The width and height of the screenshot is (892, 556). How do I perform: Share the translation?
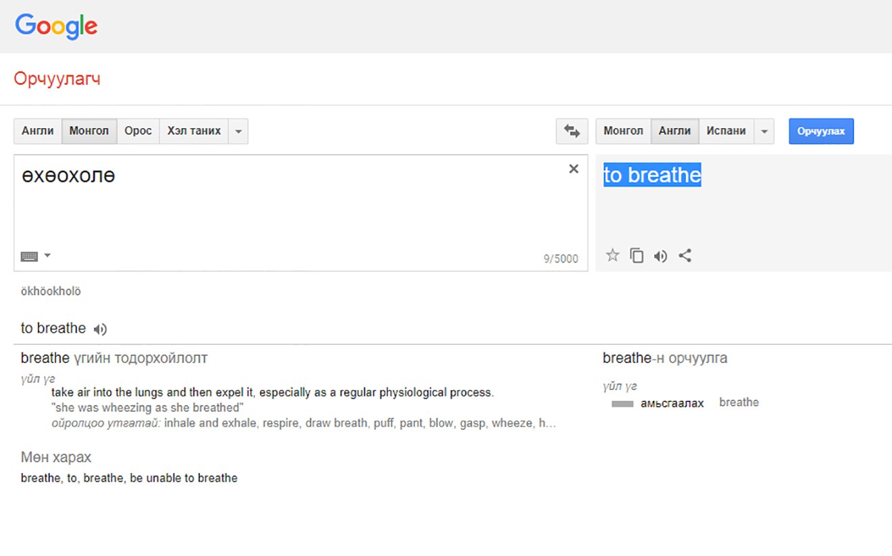tap(685, 256)
